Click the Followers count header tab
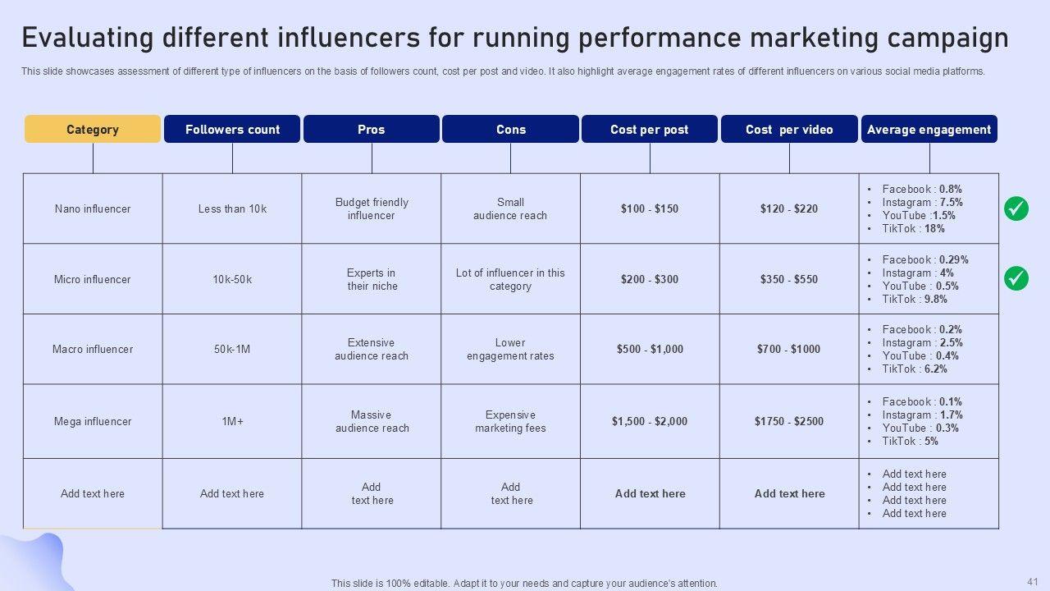The width and height of the screenshot is (1050, 591). coord(232,130)
